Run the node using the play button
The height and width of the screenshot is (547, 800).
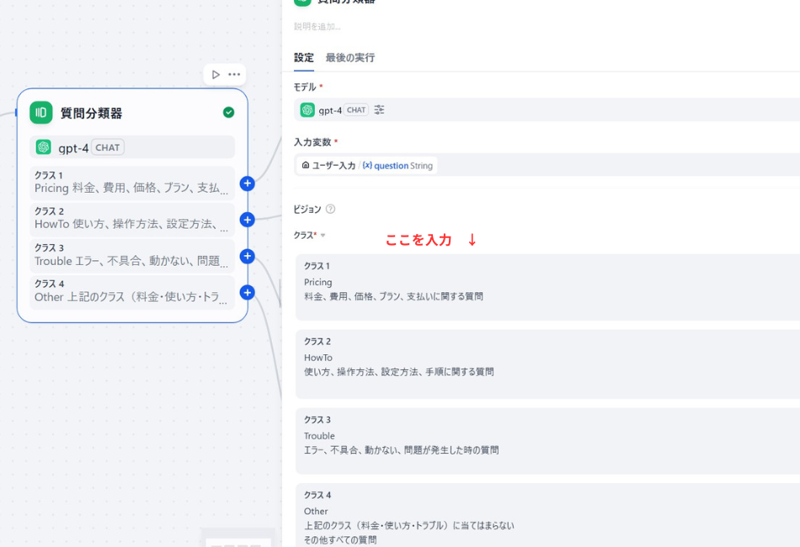pyautogui.click(x=215, y=74)
